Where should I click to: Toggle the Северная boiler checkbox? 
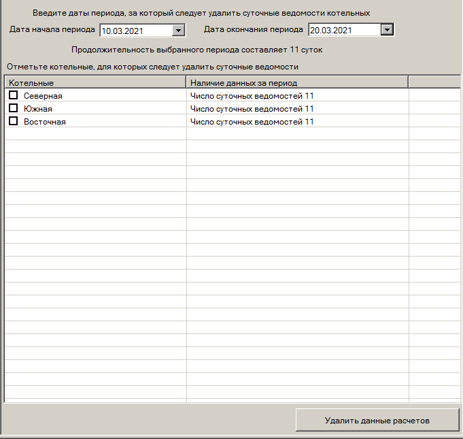pos(13,95)
